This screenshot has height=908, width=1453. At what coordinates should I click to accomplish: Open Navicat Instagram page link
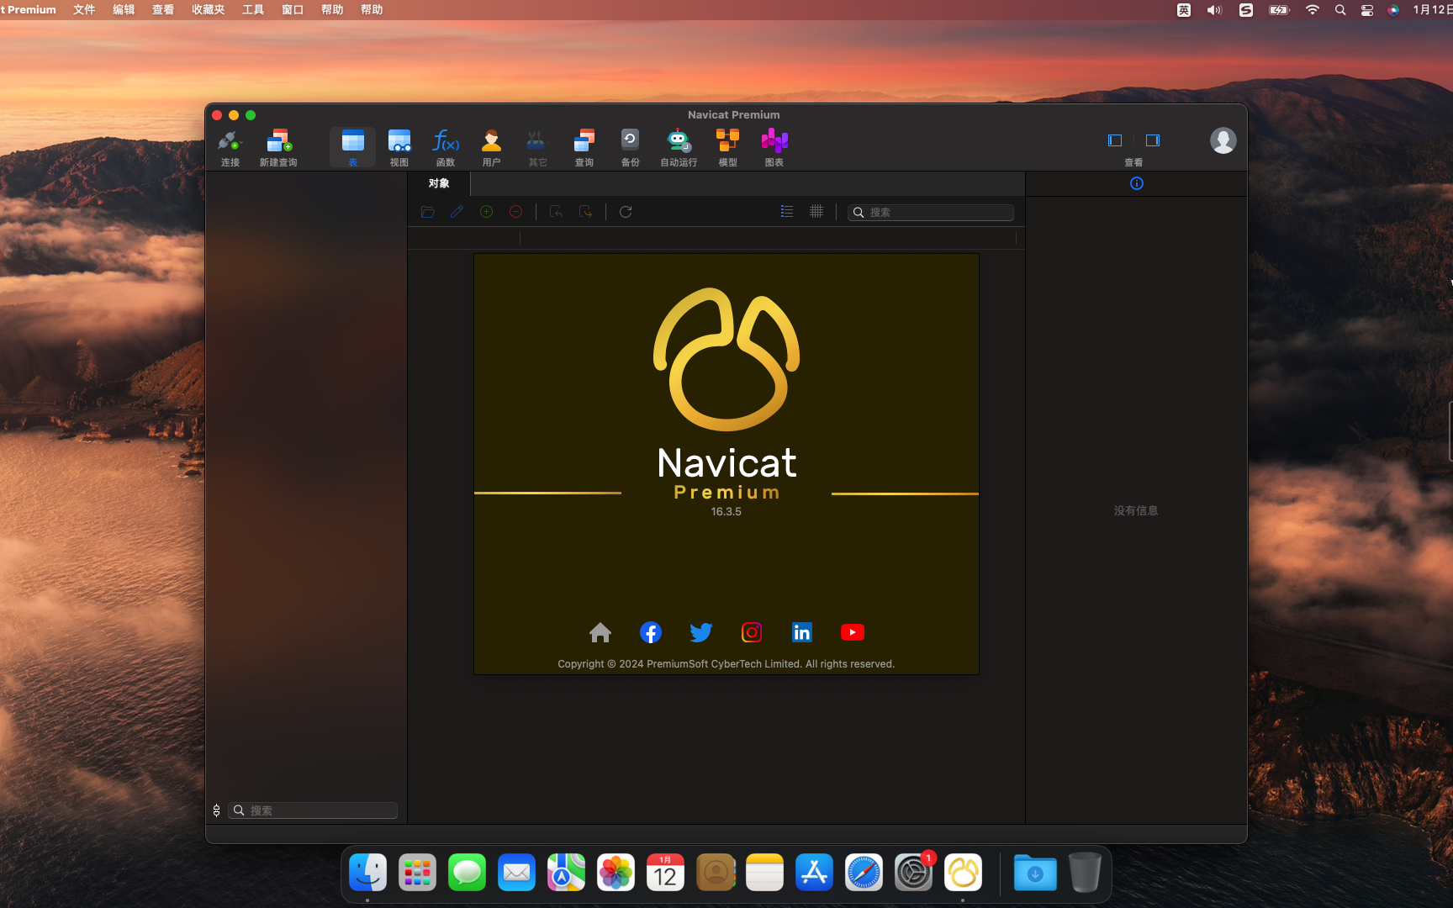click(x=752, y=632)
